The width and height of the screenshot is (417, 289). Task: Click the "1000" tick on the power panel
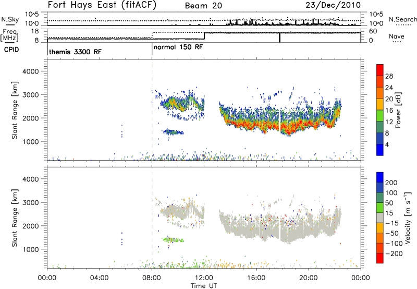click(31, 141)
